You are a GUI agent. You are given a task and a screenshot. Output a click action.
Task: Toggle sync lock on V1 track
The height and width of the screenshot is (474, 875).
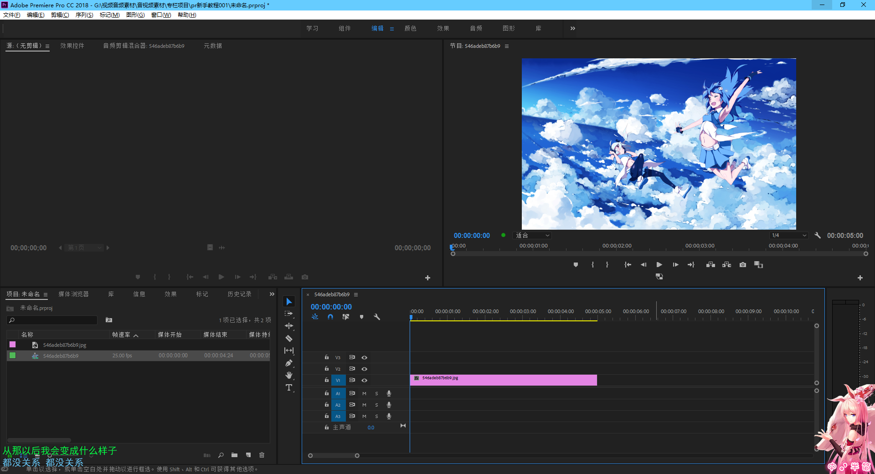coord(352,380)
